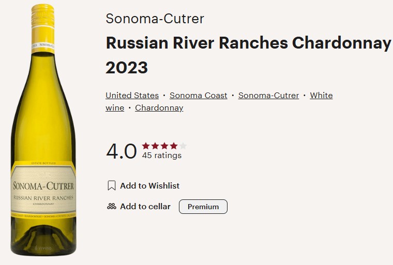Click the first red rating star

tap(146, 146)
